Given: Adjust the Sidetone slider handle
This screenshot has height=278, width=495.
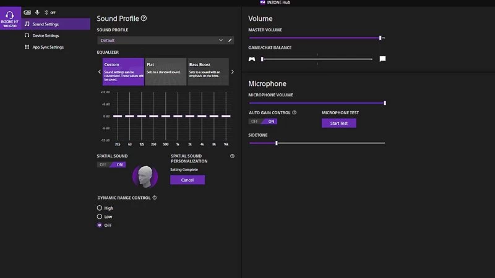Looking at the screenshot, I should point(277,143).
